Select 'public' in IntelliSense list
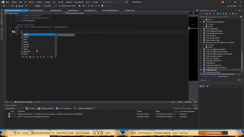 click(38, 54)
